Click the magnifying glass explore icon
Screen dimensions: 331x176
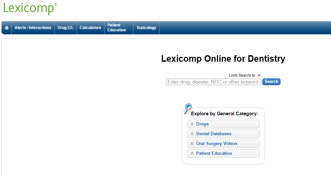pyautogui.click(x=188, y=108)
